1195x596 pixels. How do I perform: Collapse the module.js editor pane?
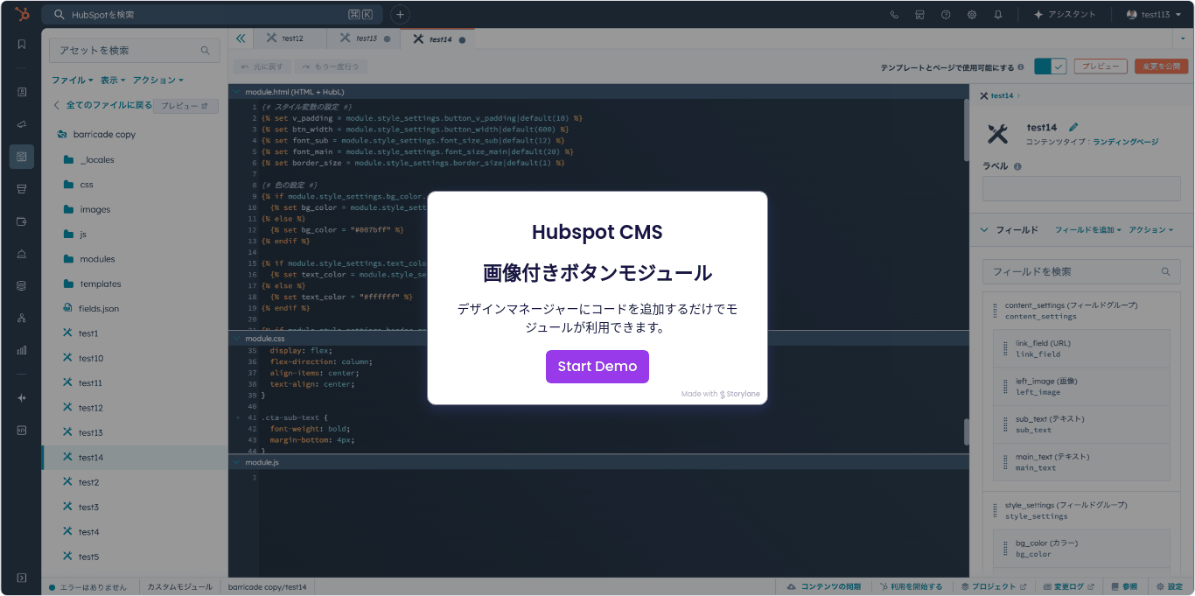coord(236,461)
